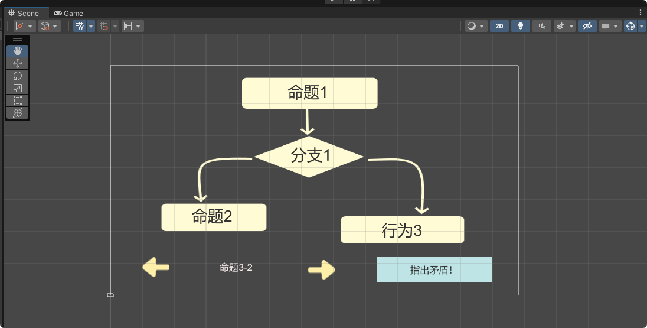
Task: Click the right arrow button
Action: 322,270
